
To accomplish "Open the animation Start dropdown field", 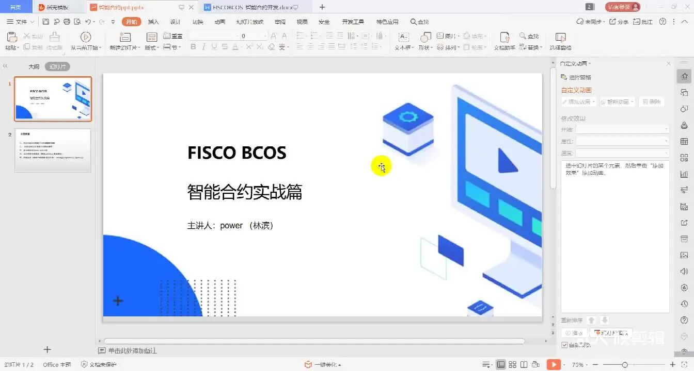I will tap(623, 129).
